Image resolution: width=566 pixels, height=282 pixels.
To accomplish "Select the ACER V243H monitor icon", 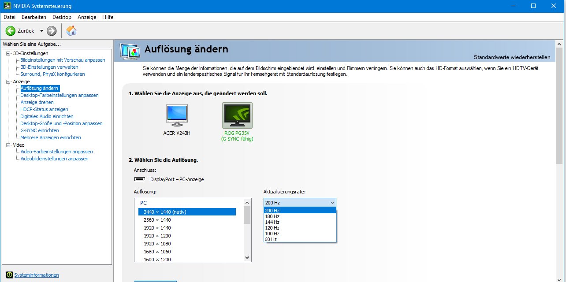I will 176,115.
